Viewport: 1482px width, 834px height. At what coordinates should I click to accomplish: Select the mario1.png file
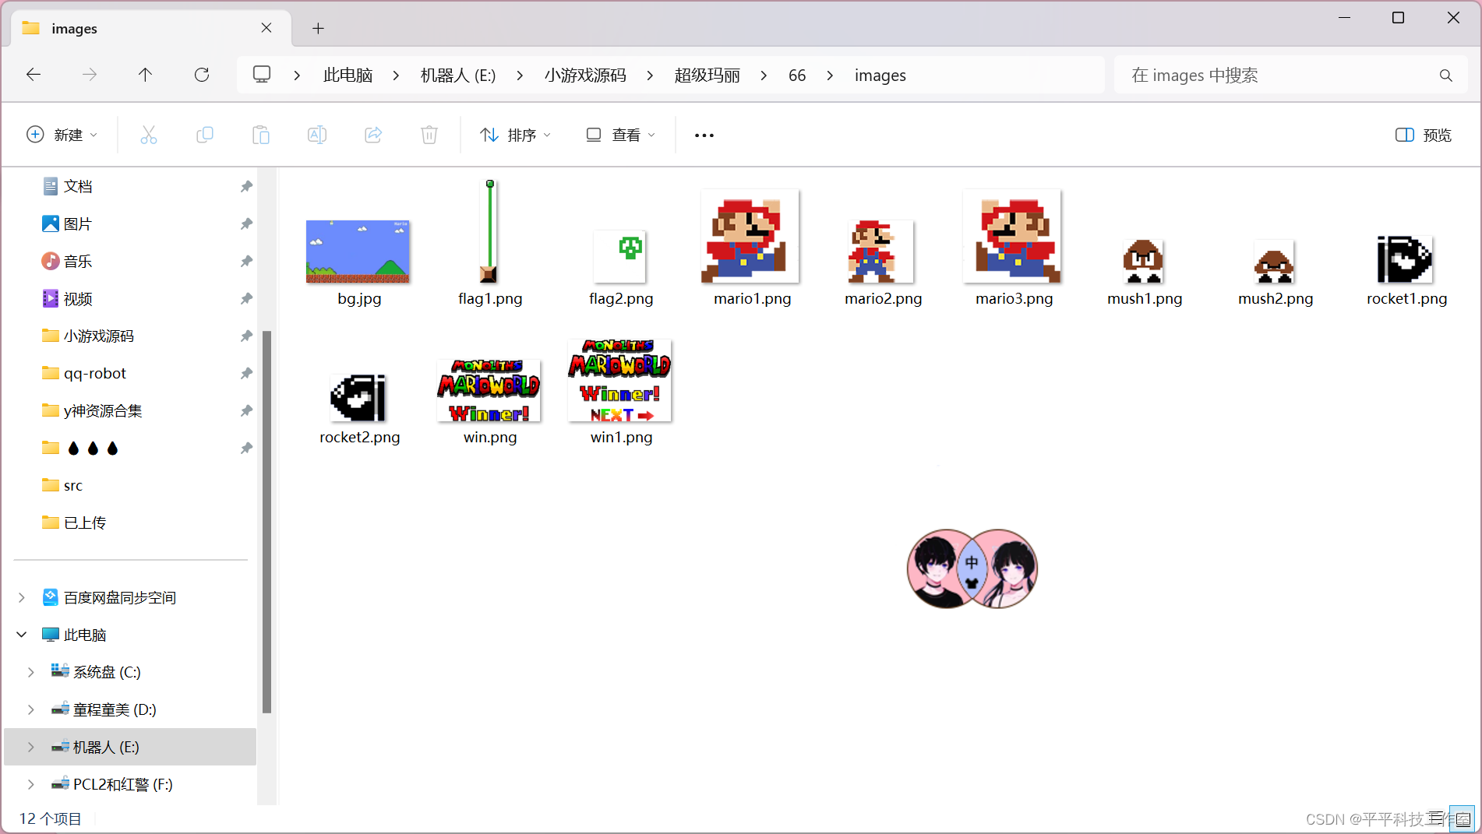pos(752,248)
